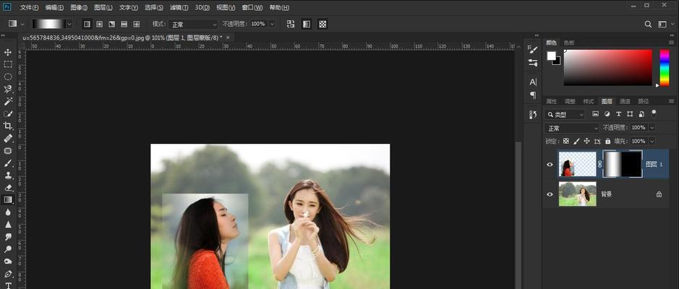
Task: Select the Blur (droplet) tool
Action: pos(8,212)
